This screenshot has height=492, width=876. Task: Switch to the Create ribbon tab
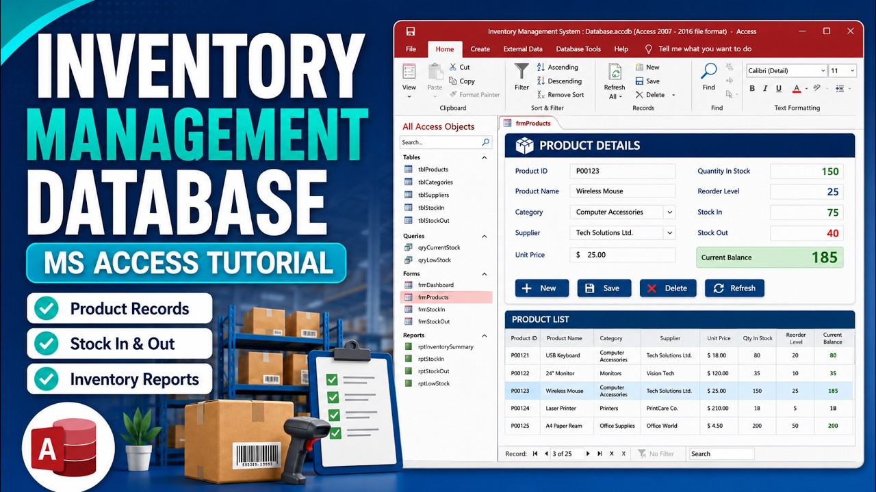(480, 49)
